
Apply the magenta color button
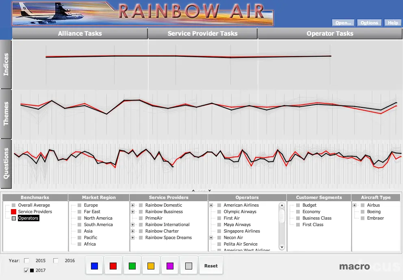(170, 266)
